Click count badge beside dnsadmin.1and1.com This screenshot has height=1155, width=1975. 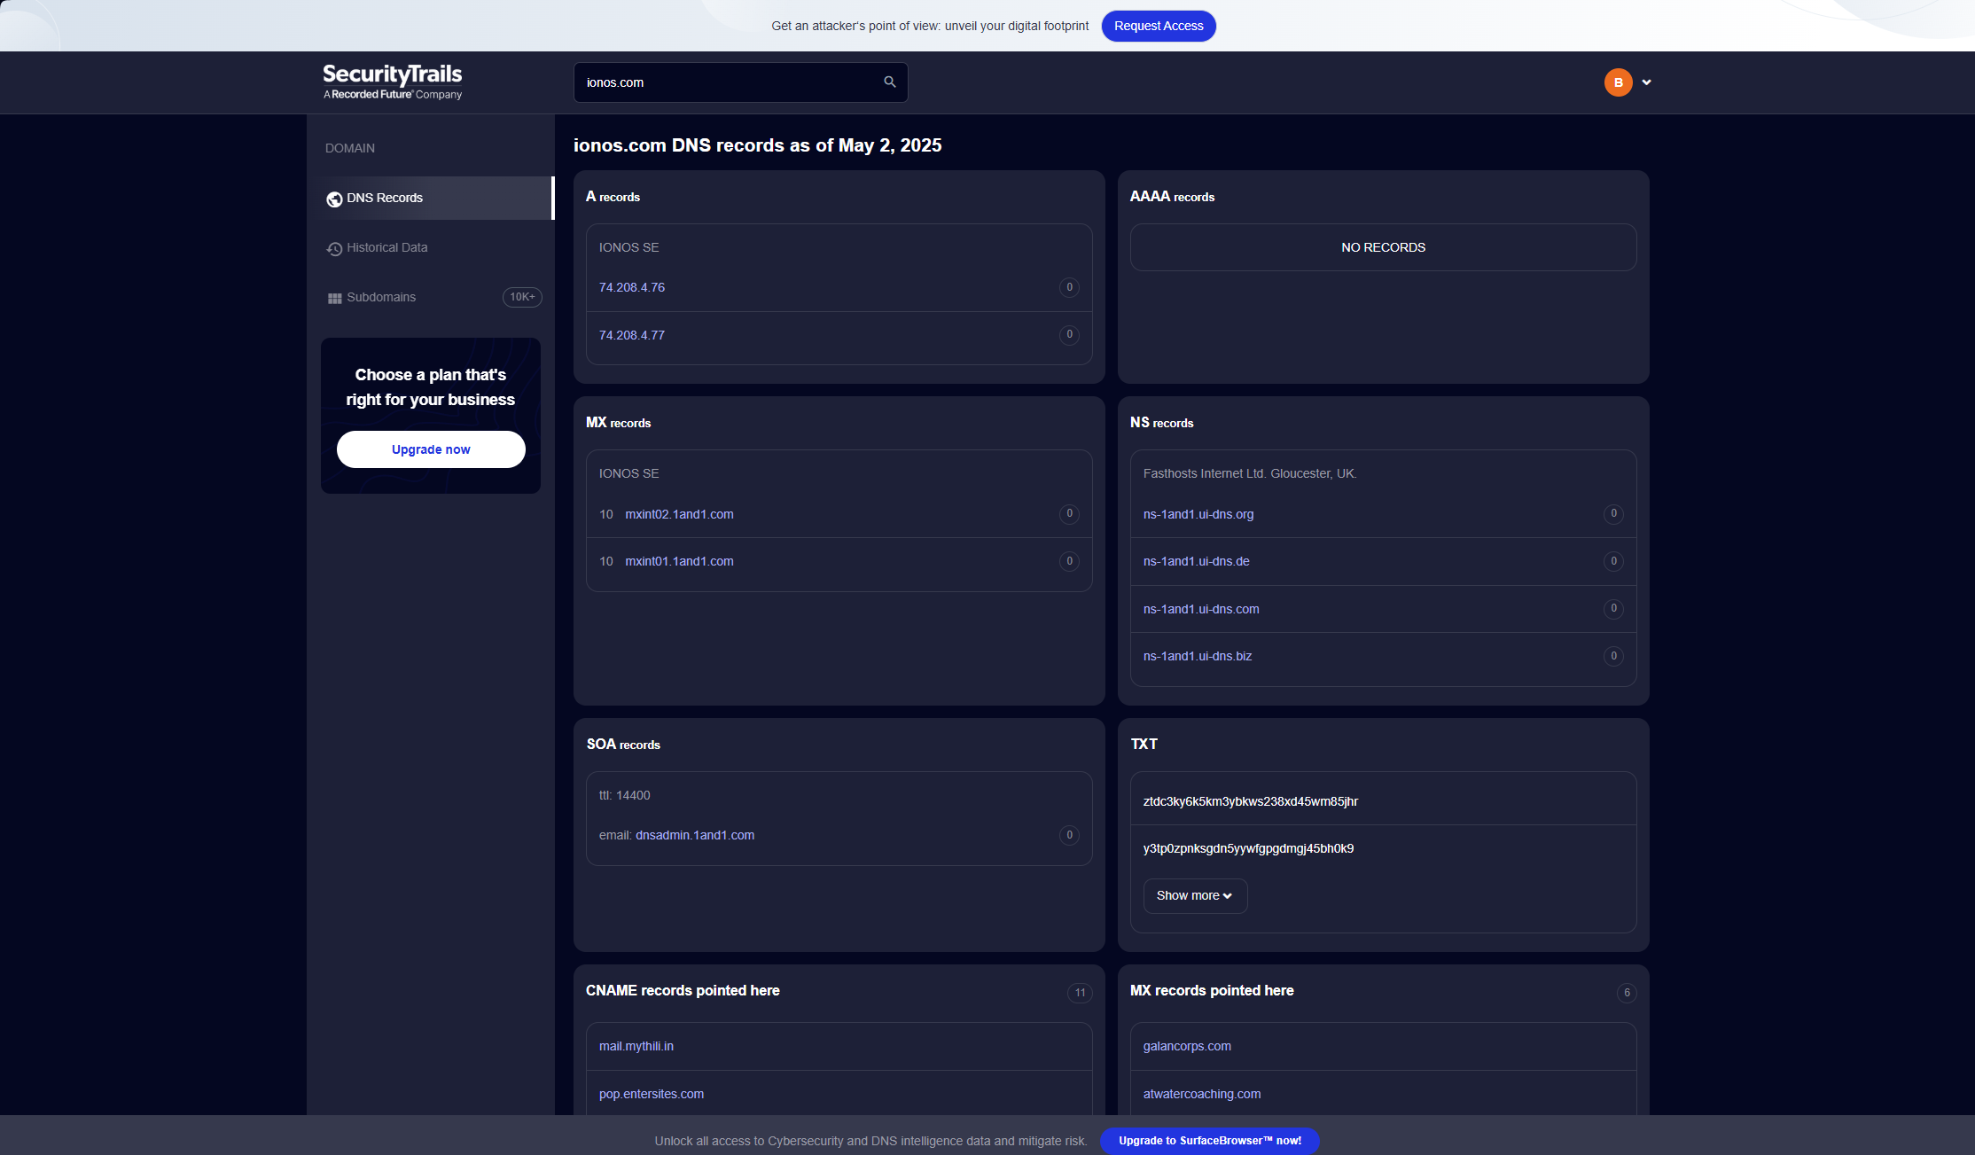pyautogui.click(x=1069, y=835)
